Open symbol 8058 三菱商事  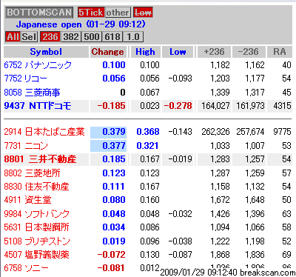click(x=32, y=93)
